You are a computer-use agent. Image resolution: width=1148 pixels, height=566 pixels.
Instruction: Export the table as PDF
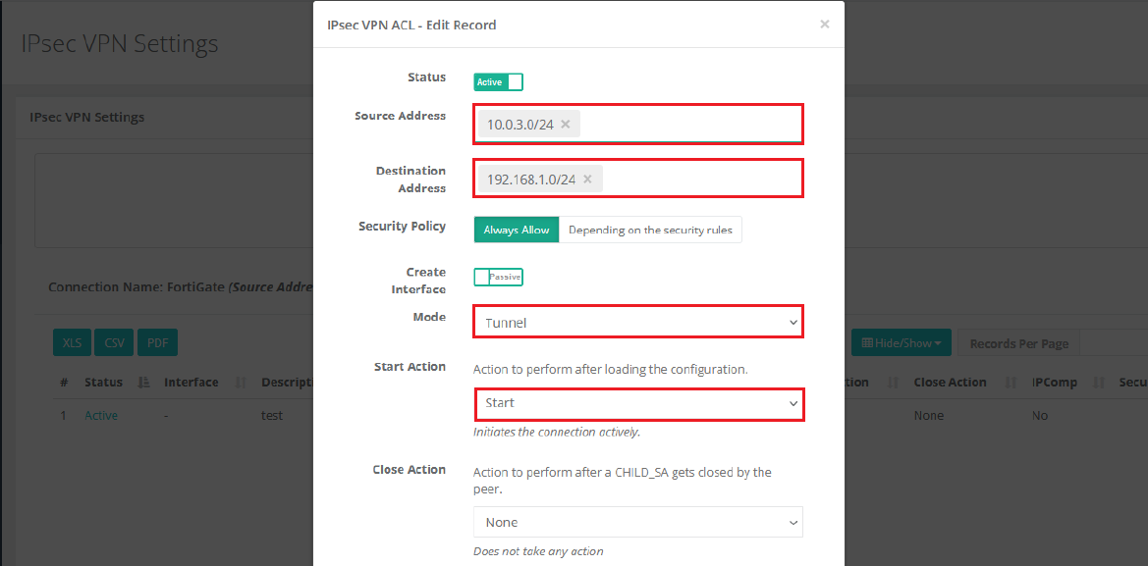point(157,343)
